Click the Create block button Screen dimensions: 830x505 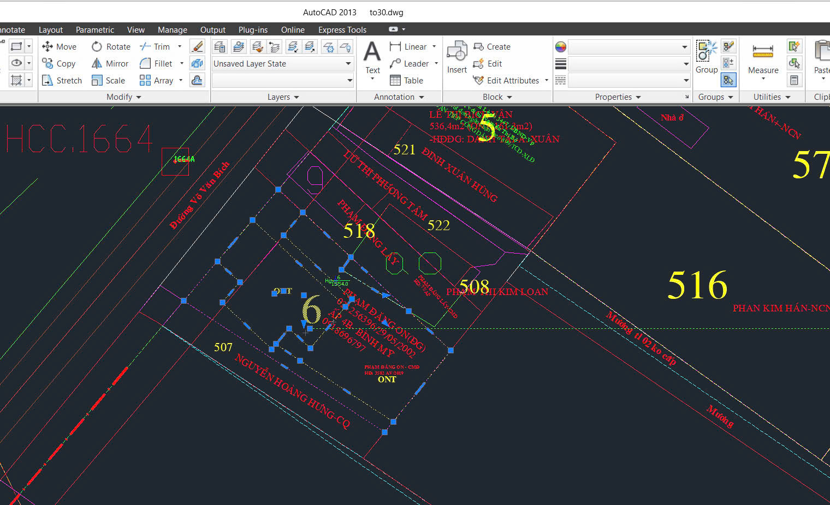492,47
